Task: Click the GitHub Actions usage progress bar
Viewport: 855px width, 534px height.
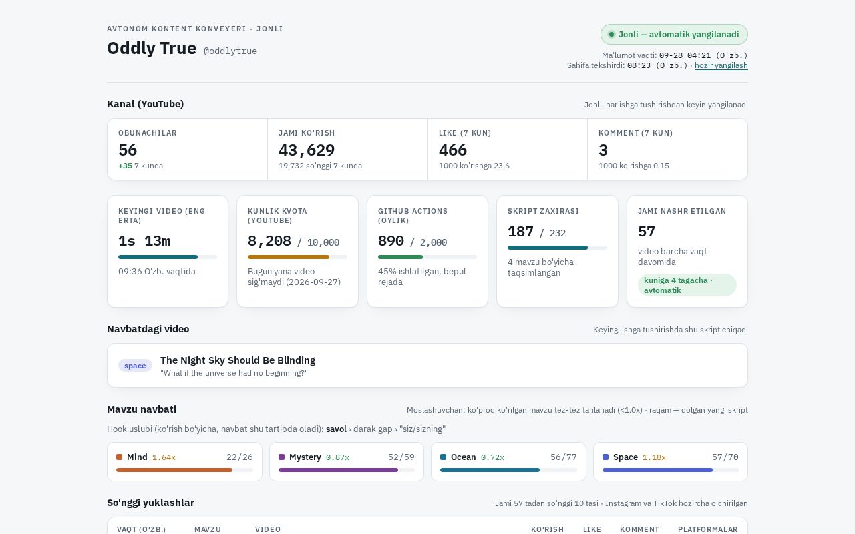Action: click(427, 257)
